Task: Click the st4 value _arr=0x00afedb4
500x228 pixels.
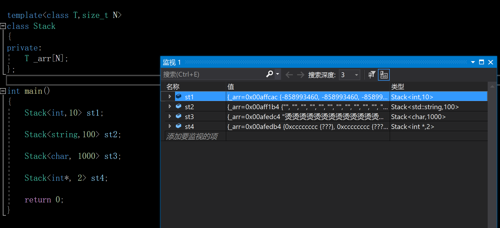Action: coord(308,126)
